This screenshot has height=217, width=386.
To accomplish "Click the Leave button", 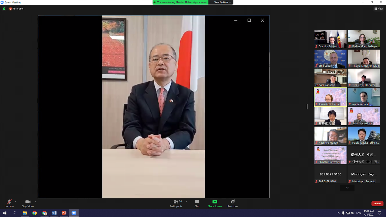I will coord(377,203).
